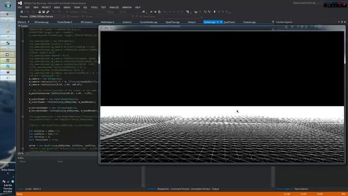The width and height of the screenshot is (348, 196).
Task: Switch to the TerrainShader.cpp tab
Action: (x=148, y=22)
